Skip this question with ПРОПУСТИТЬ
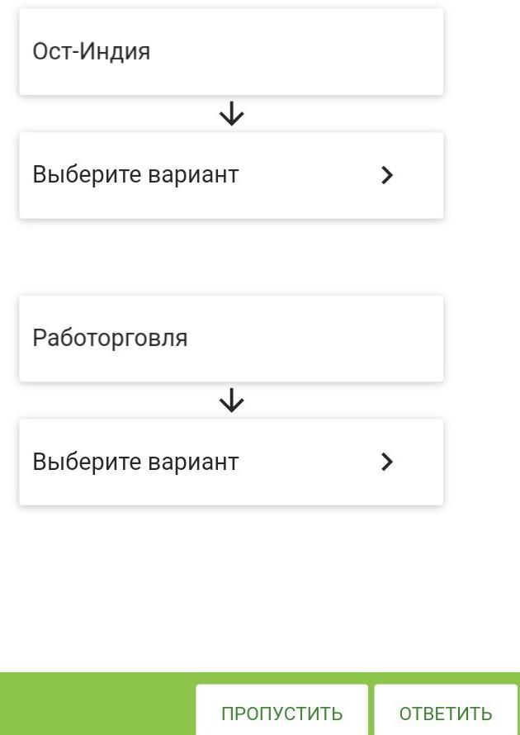This screenshot has width=520, height=735. pyautogui.click(x=281, y=713)
